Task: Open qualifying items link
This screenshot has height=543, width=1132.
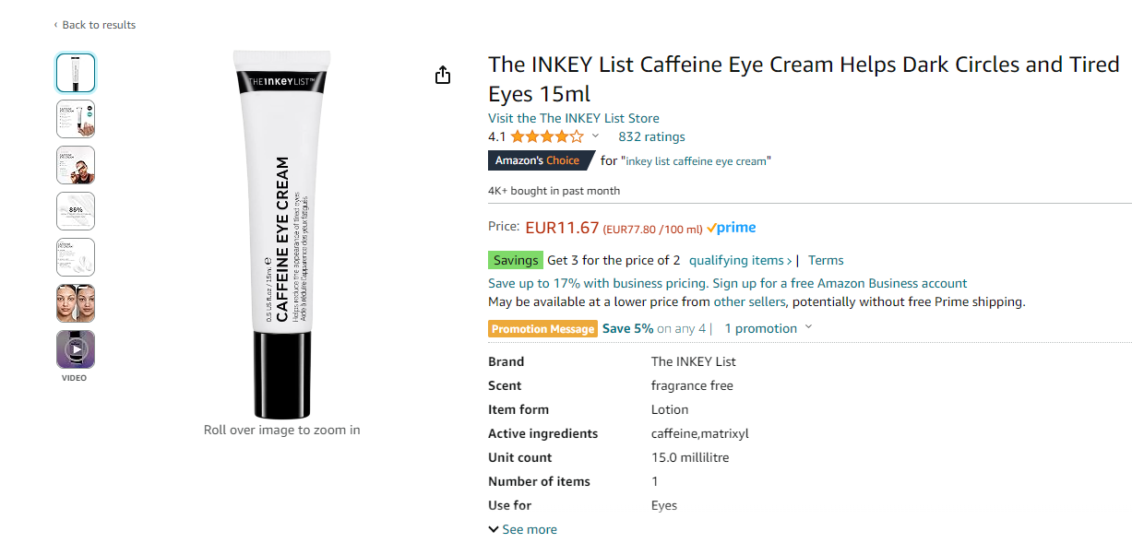Action: click(x=740, y=260)
